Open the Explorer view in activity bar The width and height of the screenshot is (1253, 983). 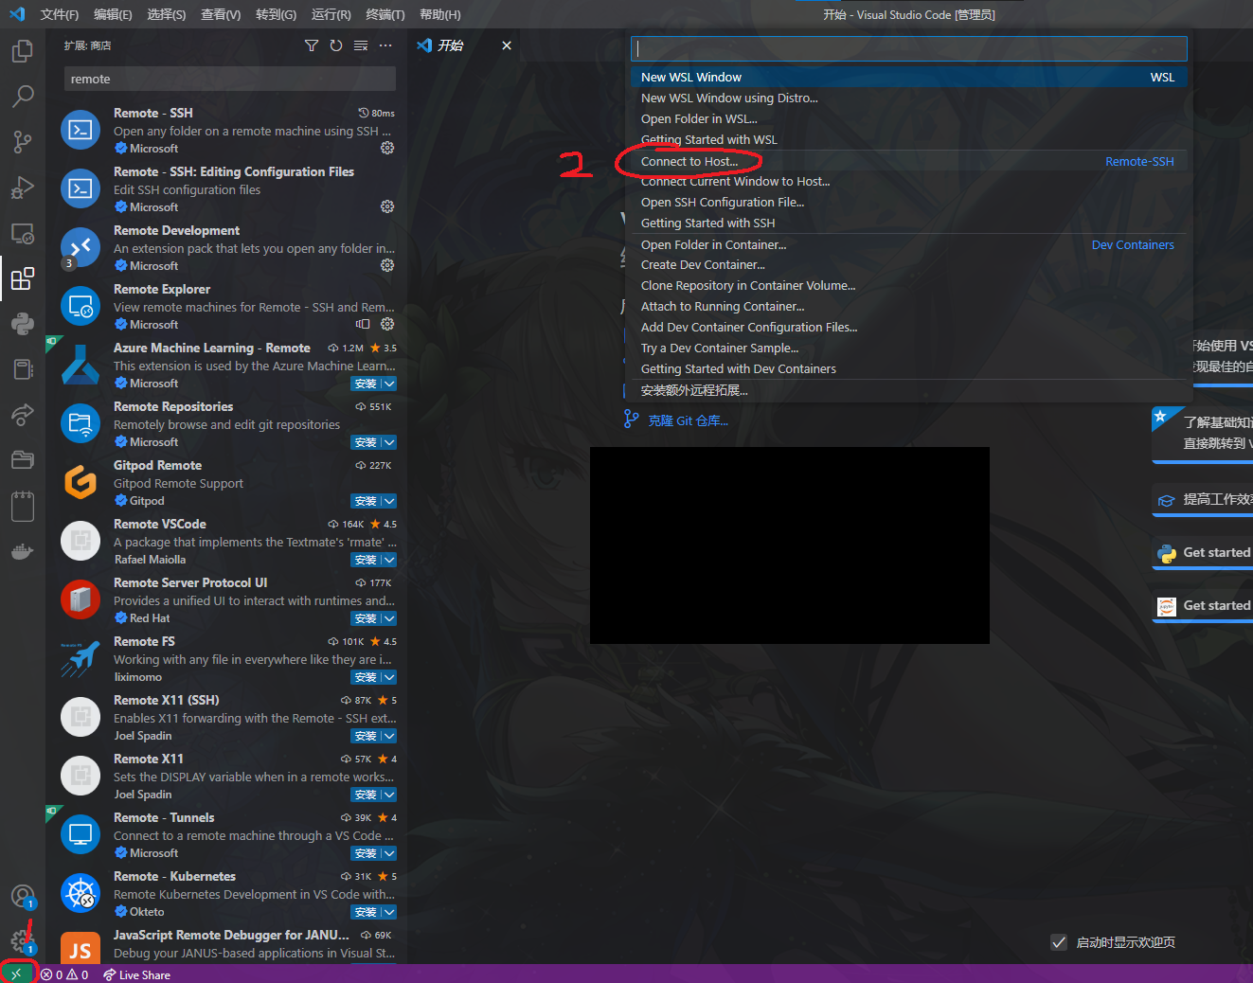[x=23, y=51]
